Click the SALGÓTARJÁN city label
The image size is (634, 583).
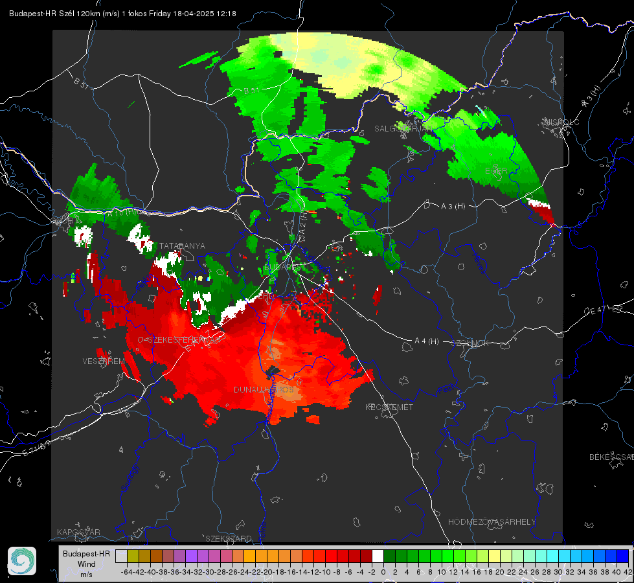tap(403, 129)
